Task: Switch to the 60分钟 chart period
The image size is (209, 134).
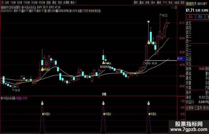Action: coord(42,2)
